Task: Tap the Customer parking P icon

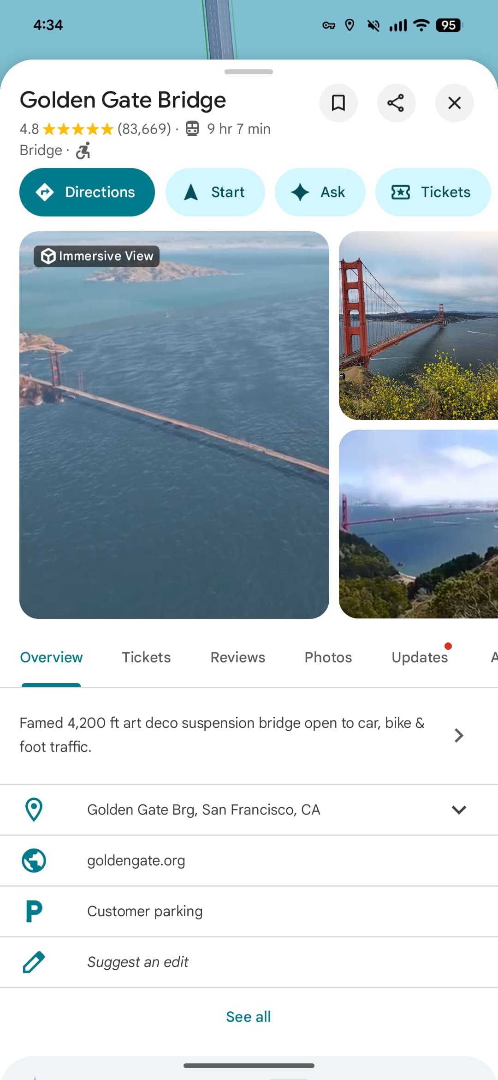Action: [x=34, y=911]
